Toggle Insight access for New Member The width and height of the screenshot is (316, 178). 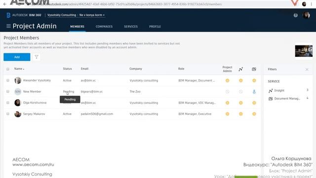click(240, 91)
